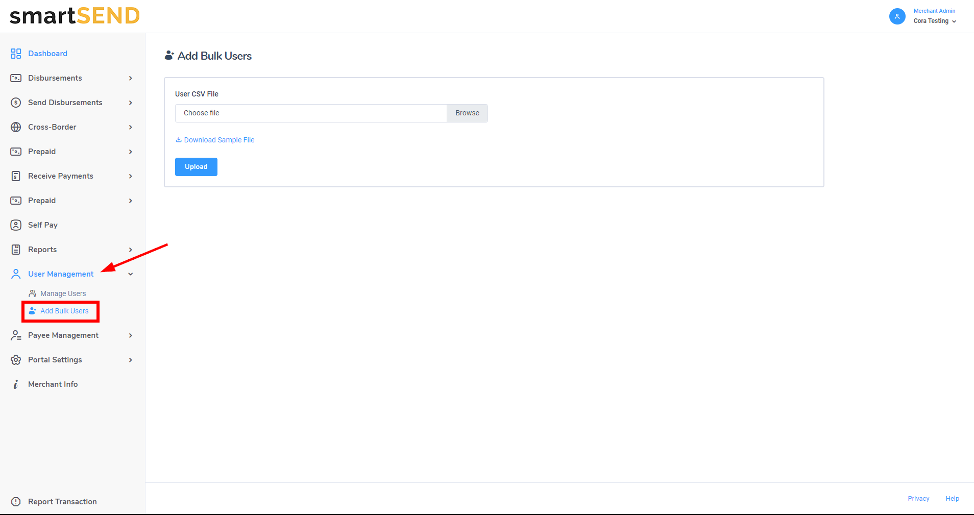Click the Browse file button
This screenshot has width=974, height=515.
point(467,113)
